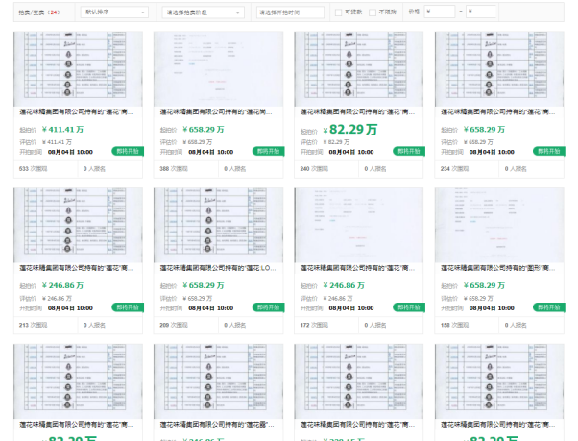Click the large ¥82.29万 starting price, 240次围观 listing
This screenshot has height=441, width=578.
coord(350,130)
